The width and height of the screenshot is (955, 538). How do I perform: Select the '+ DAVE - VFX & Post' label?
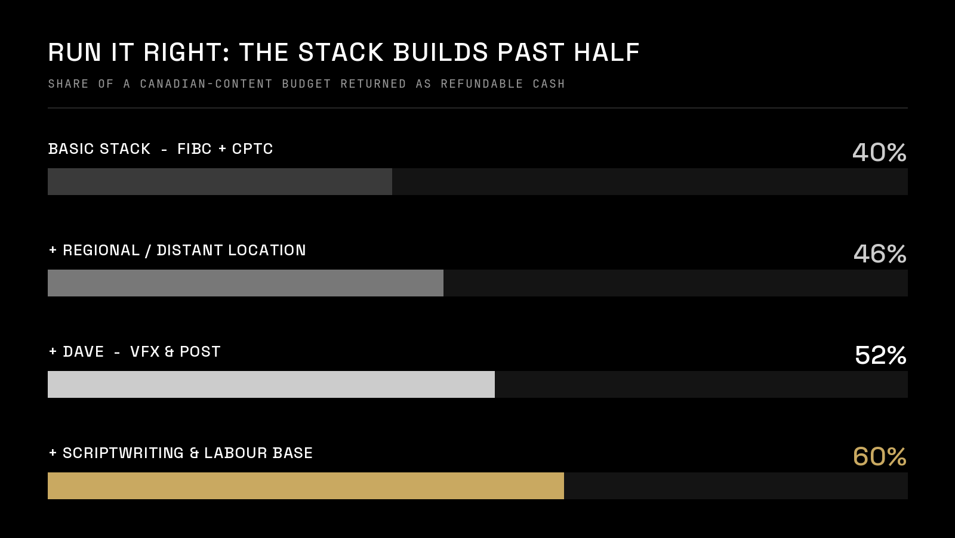click(x=135, y=351)
